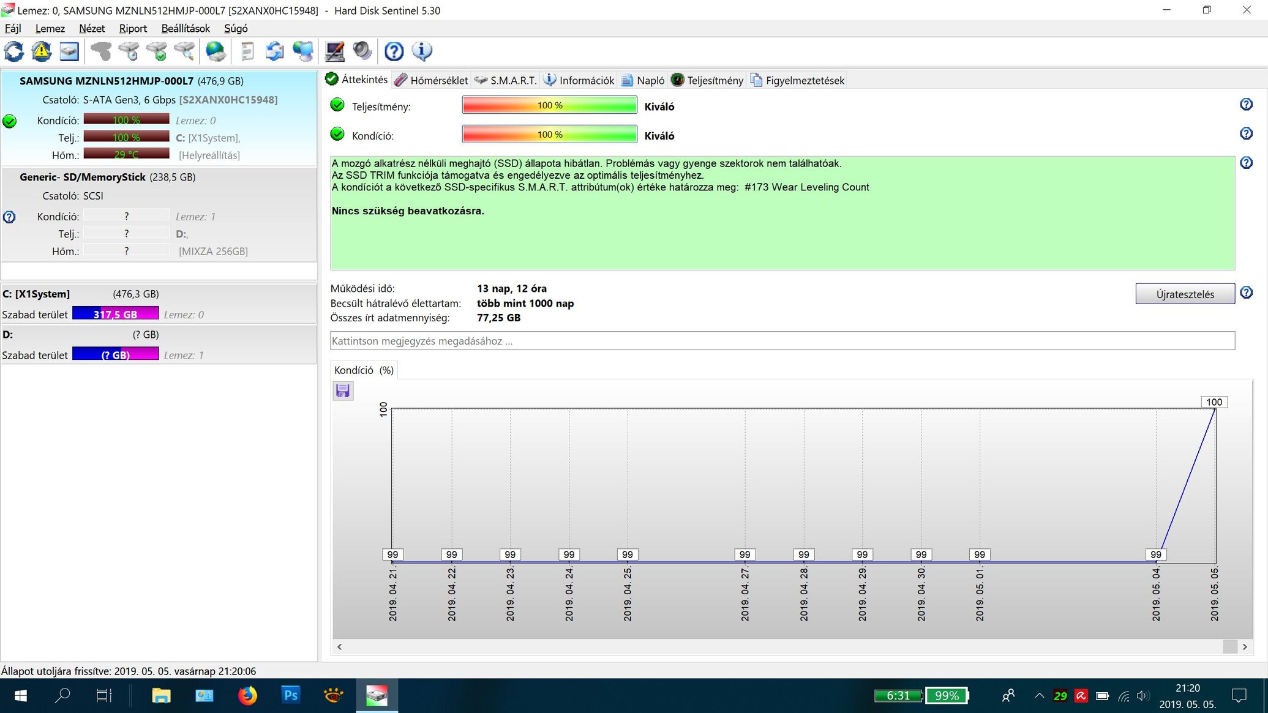Click the disk with clock test icon

[x=129, y=51]
